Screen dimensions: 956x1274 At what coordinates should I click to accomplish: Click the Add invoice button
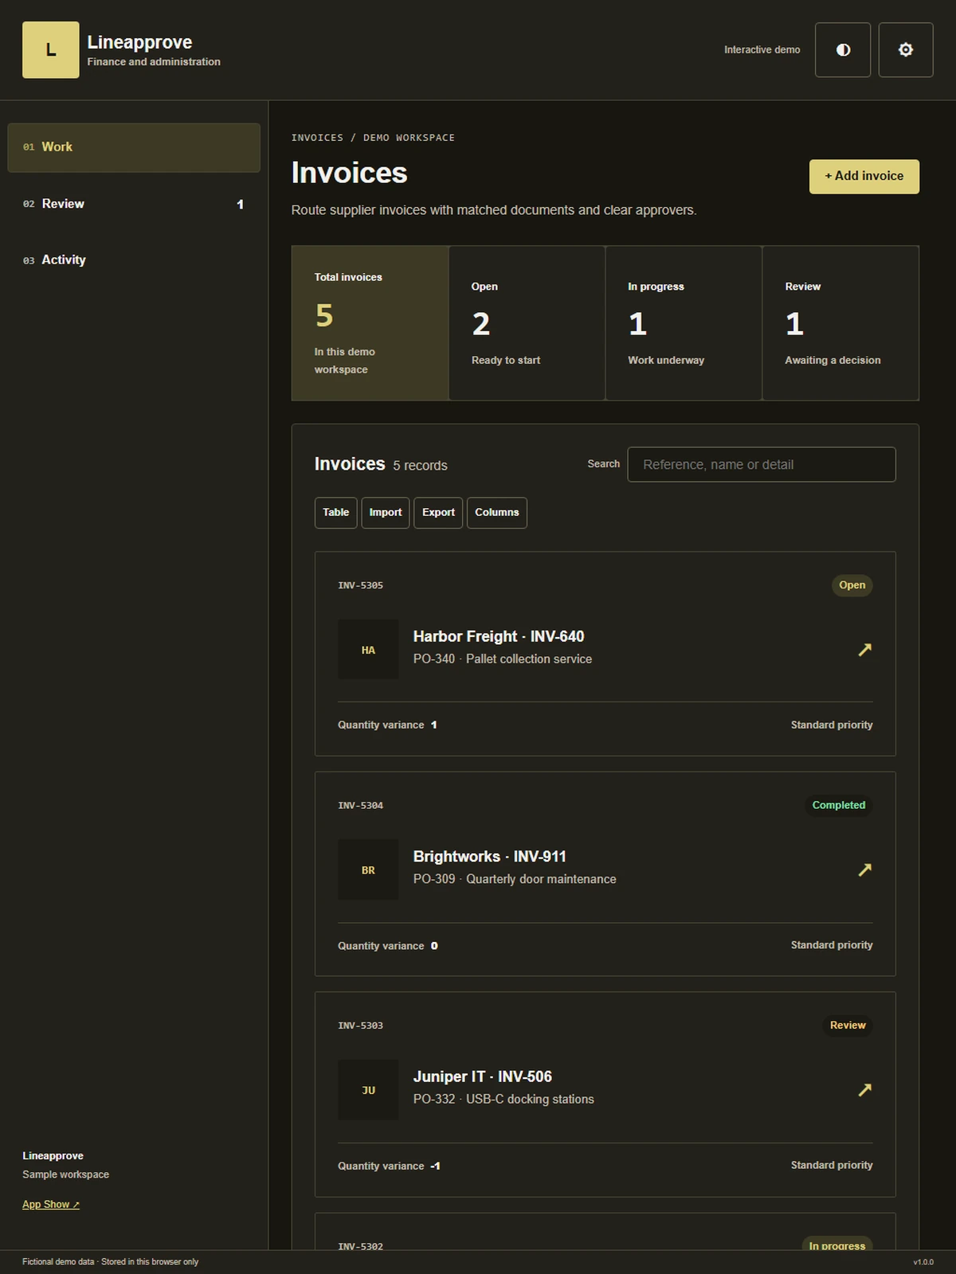[x=864, y=176]
